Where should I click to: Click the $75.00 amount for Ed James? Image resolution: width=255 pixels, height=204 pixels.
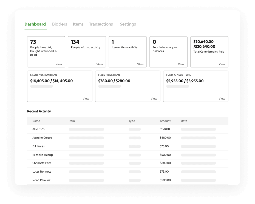click(164, 146)
